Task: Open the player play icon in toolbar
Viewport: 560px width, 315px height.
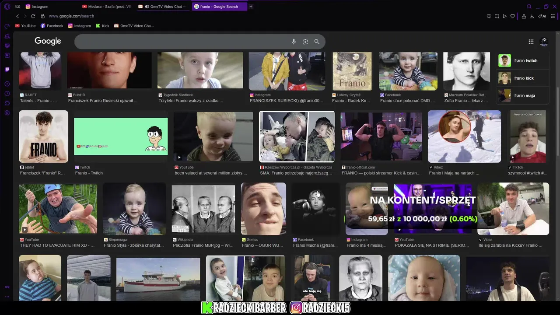Action: (x=504, y=16)
